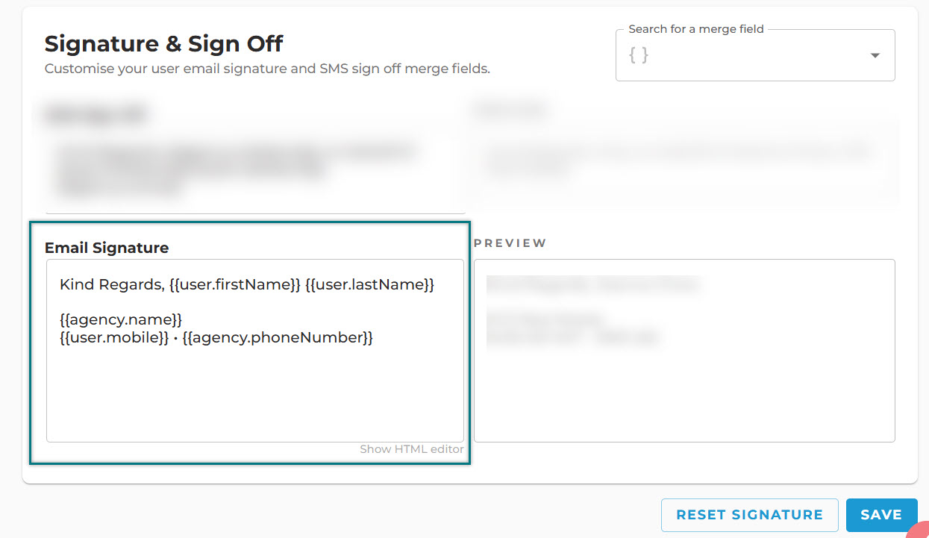This screenshot has width=929, height=538.
Task: Click the dot separator between phone fields
Action: [175, 338]
